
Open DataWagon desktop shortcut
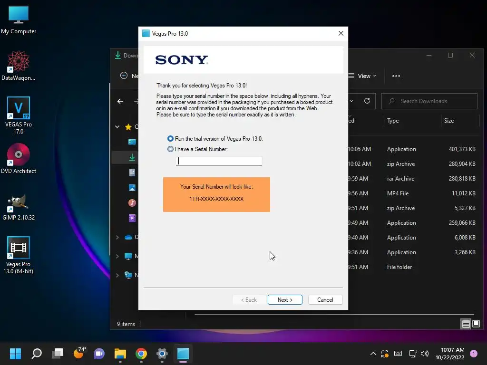19,66
